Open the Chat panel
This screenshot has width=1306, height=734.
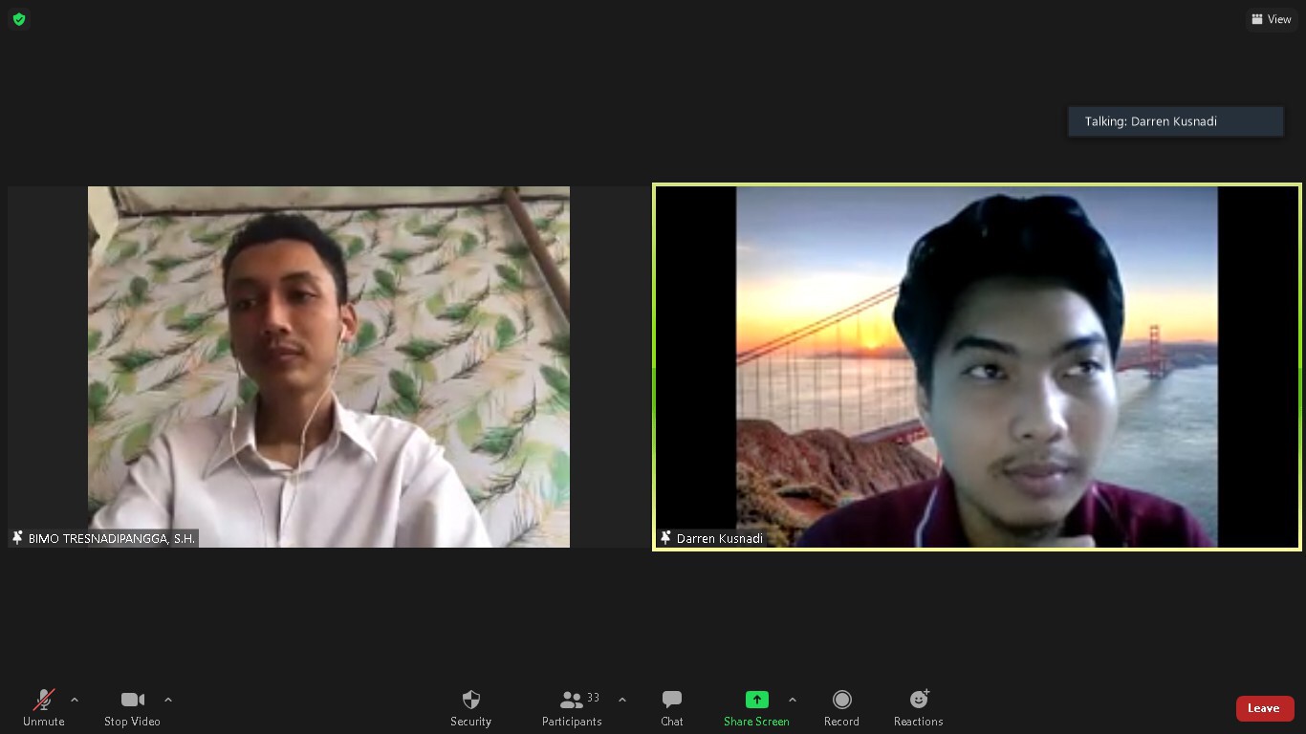(x=672, y=708)
